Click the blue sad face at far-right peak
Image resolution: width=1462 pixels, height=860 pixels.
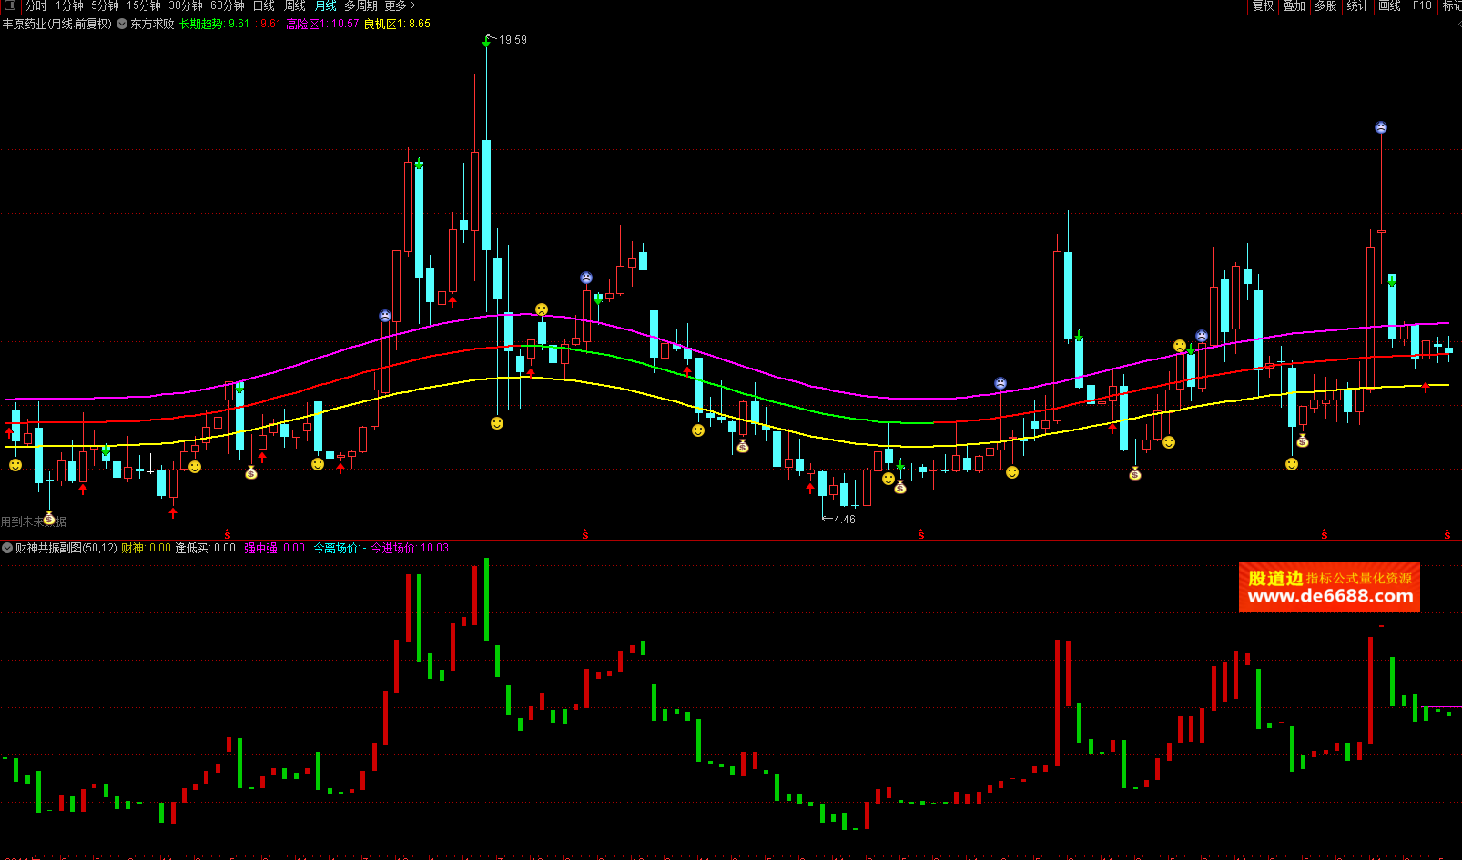pos(1381,127)
